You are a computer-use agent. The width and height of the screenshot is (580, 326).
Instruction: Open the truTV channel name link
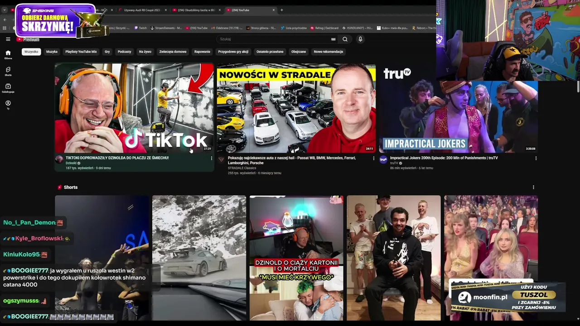394,163
